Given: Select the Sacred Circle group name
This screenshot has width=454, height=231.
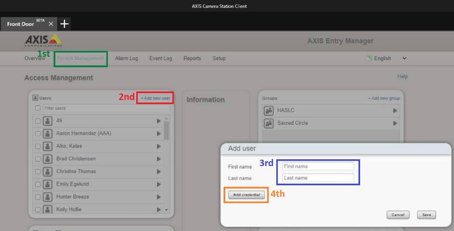Looking at the screenshot, I should click(x=292, y=123).
